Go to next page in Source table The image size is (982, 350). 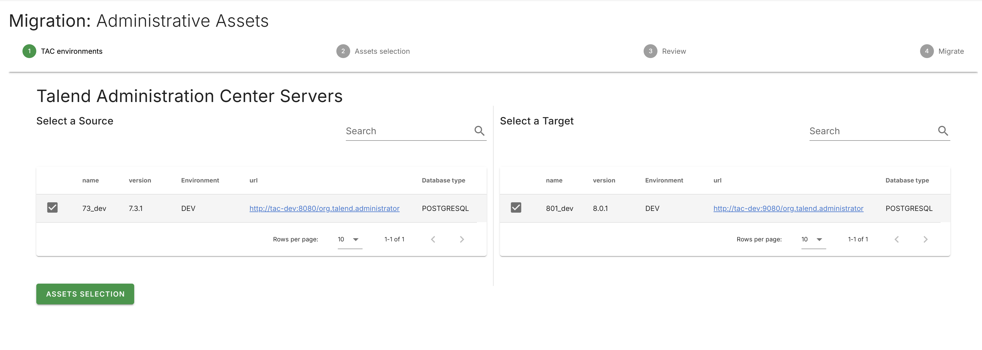[x=462, y=239]
